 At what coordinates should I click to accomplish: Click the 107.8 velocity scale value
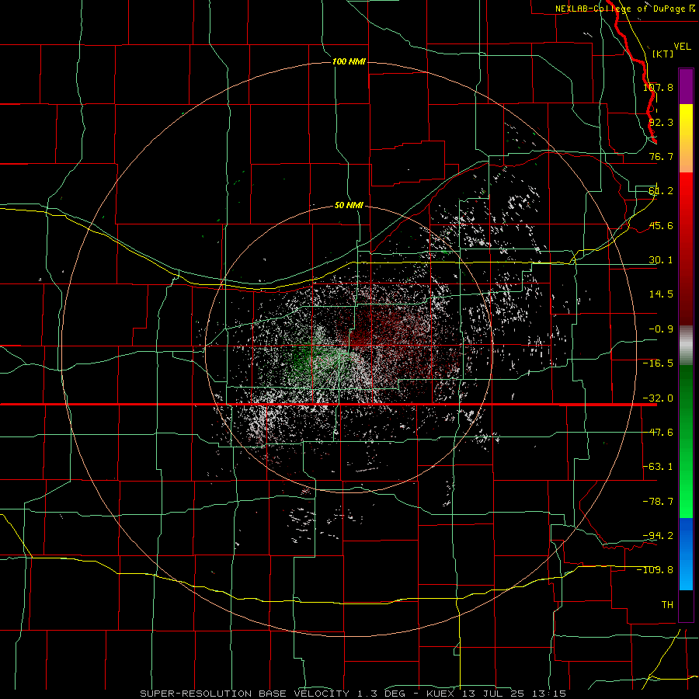point(658,87)
